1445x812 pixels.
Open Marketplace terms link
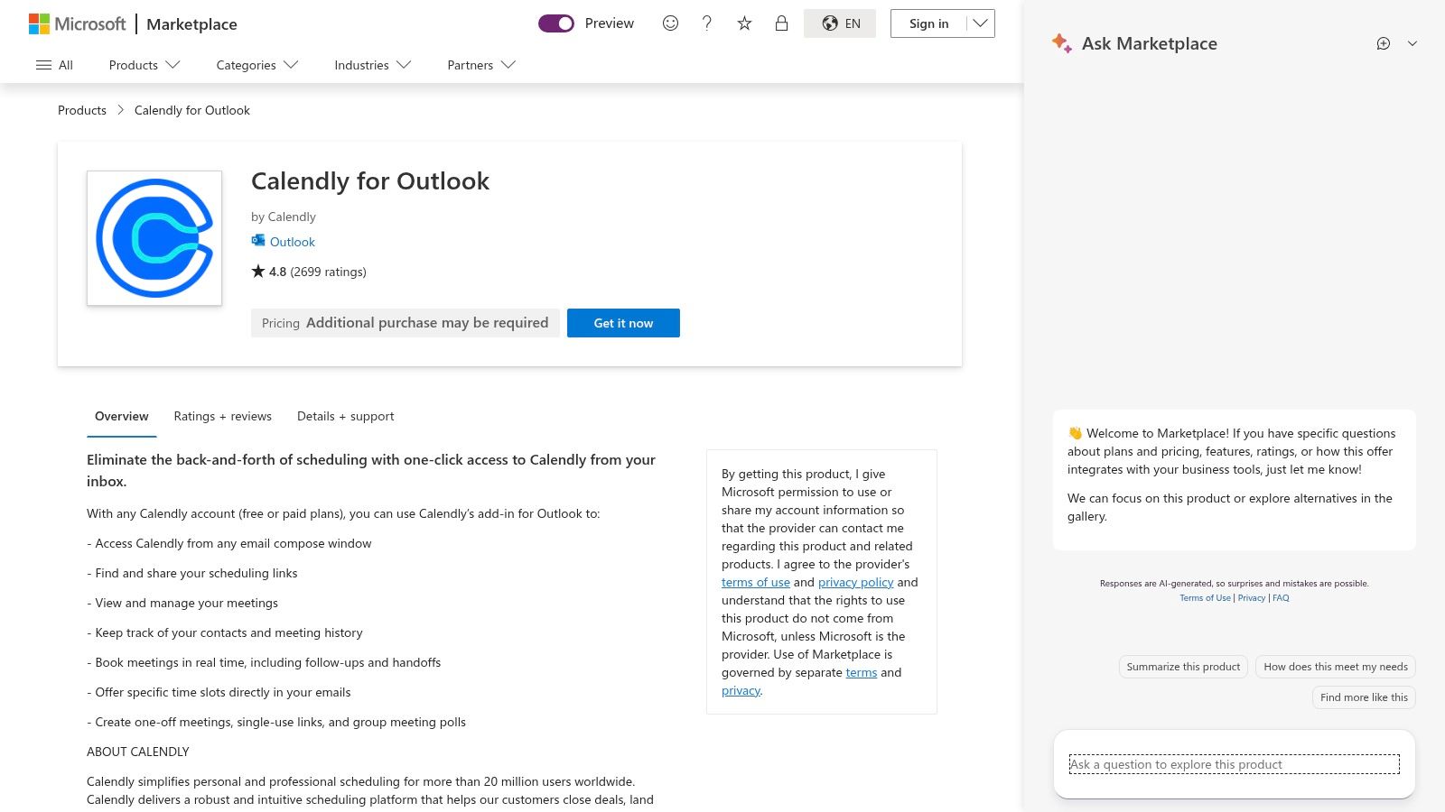(862, 672)
